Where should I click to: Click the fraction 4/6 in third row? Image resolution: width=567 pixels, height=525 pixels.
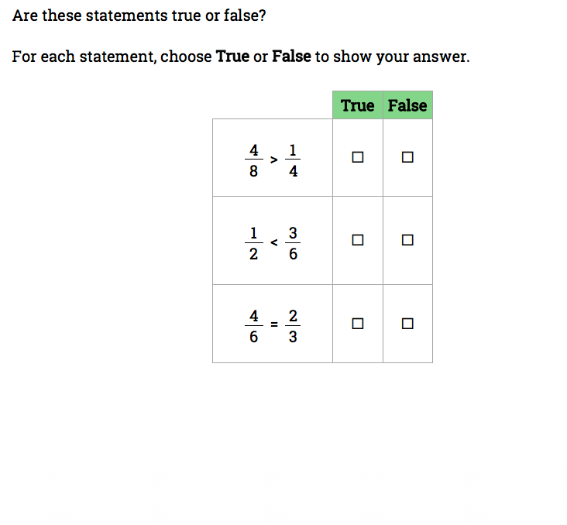[254, 326]
